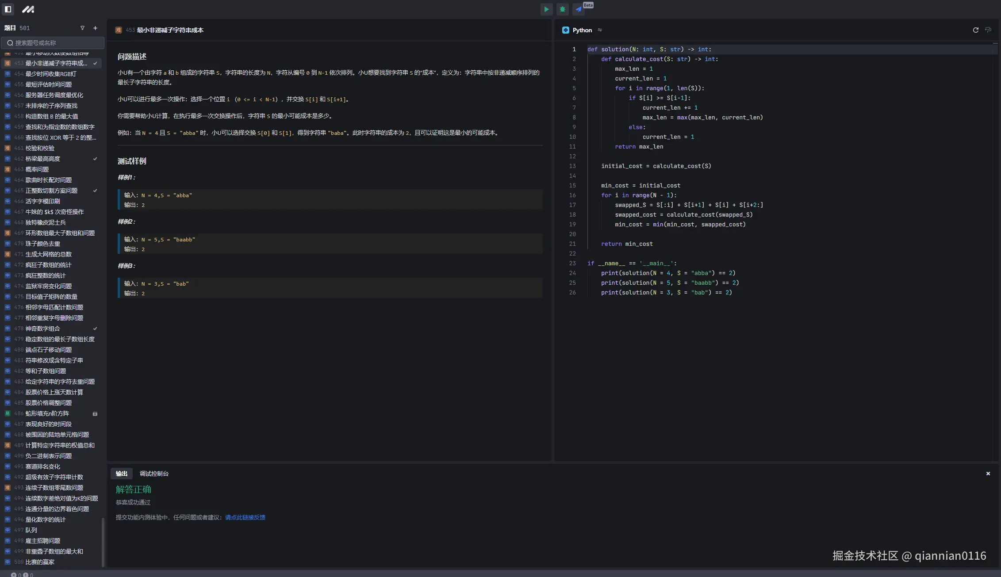The width and height of the screenshot is (1001, 577).
Task: Click the 请点此链接反馈 feedback link
Action: click(x=245, y=517)
